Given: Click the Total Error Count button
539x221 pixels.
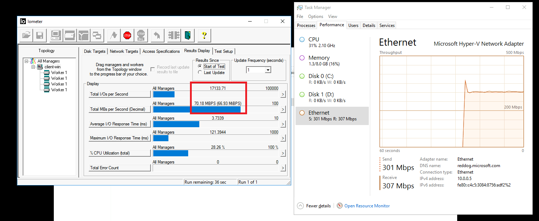Looking at the screenshot, I should [x=120, y=168].
